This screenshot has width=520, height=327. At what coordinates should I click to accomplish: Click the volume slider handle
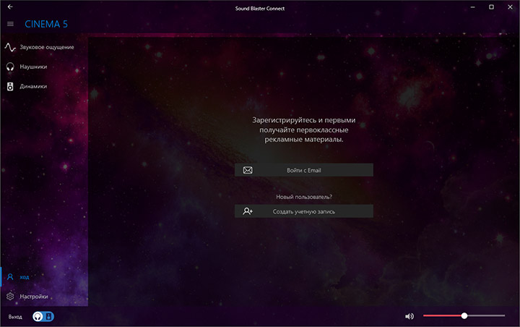[464, 315]
